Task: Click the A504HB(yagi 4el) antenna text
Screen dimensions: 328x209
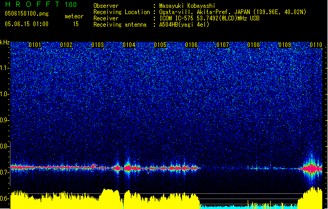Action: [184, 25]
